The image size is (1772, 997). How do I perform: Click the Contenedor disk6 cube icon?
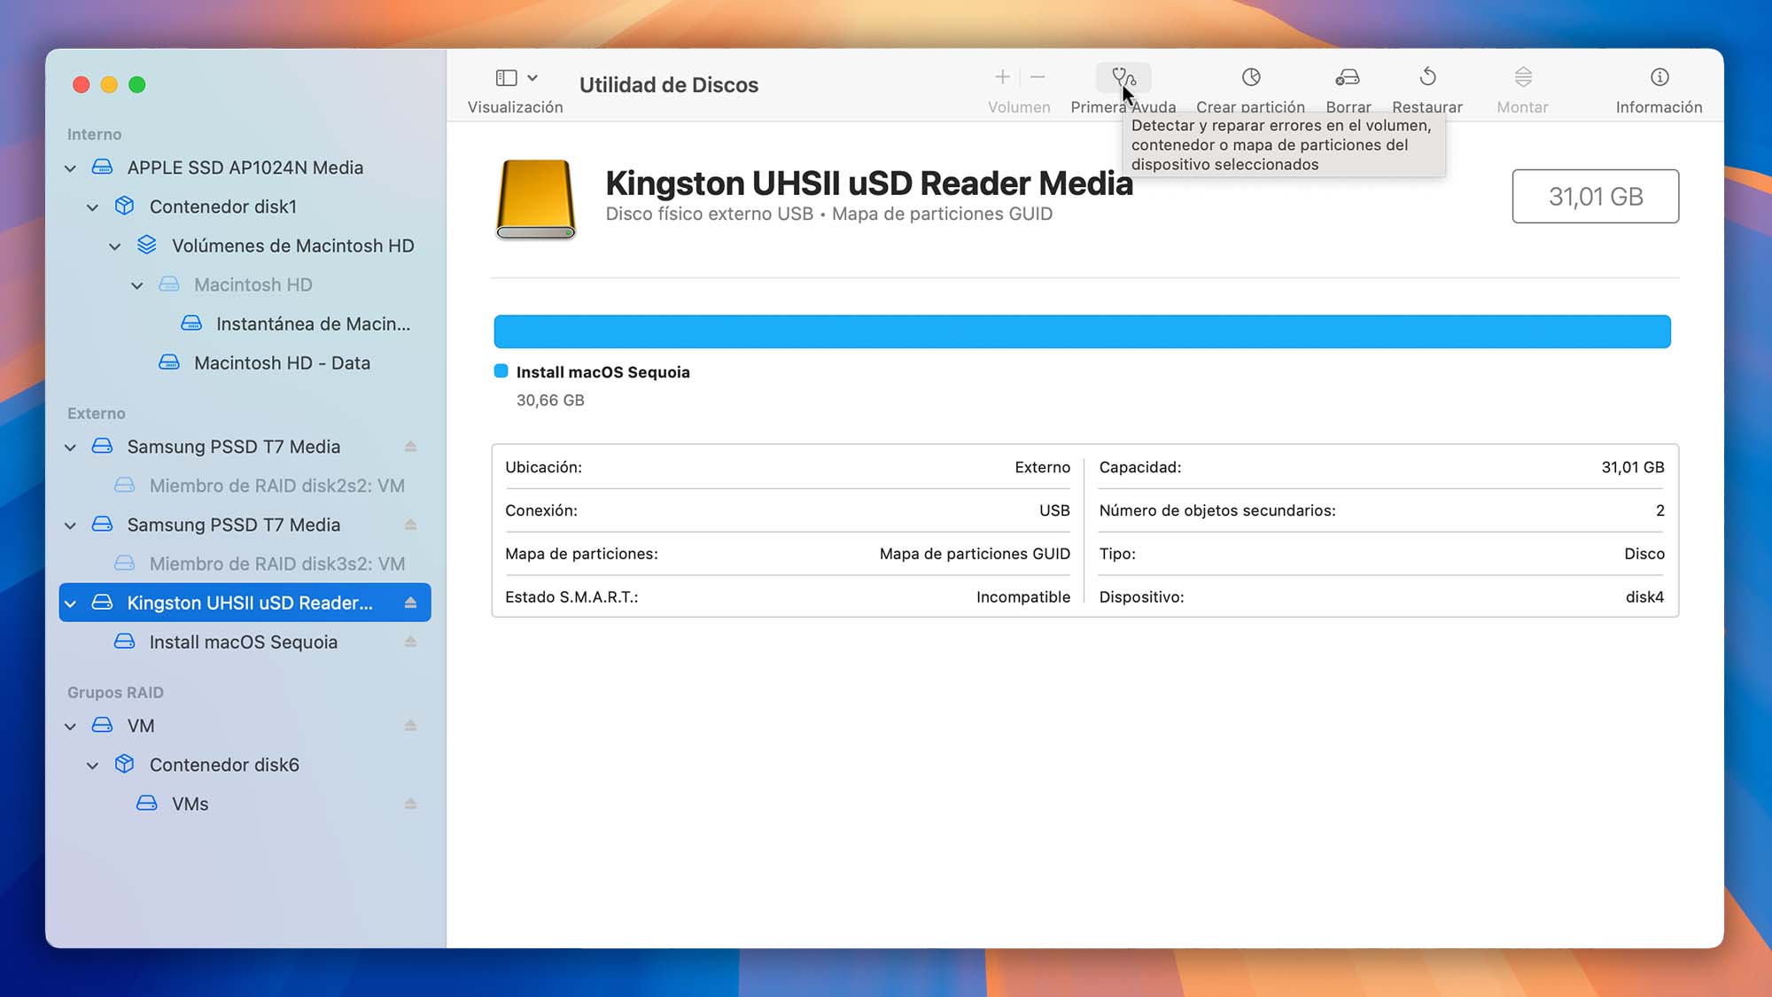(125, 765)
